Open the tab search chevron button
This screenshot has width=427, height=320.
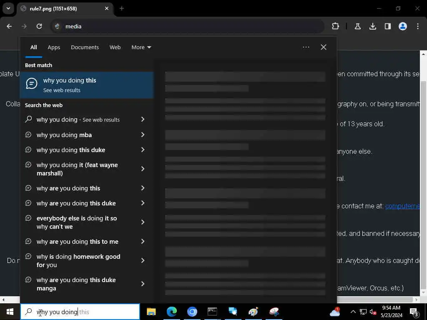point(8,8)
